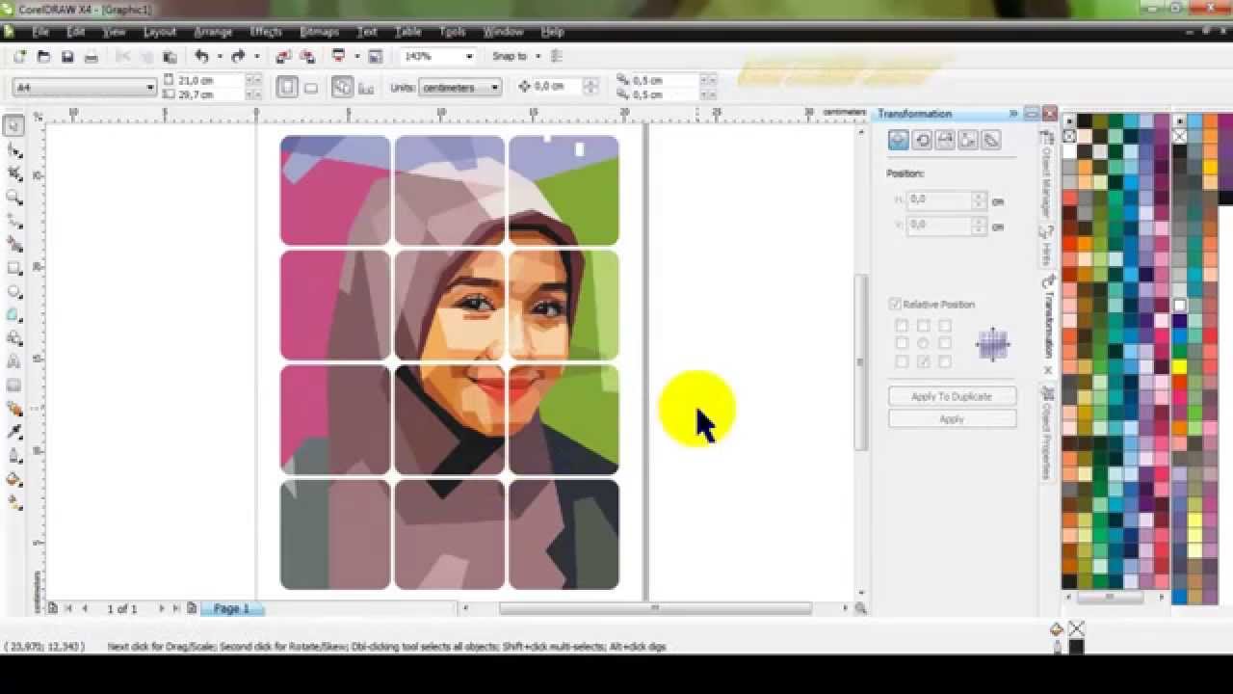Select the Zoom tool in toolbox
The height and width of the screenshot is (694, 1233).
[14, 198]
